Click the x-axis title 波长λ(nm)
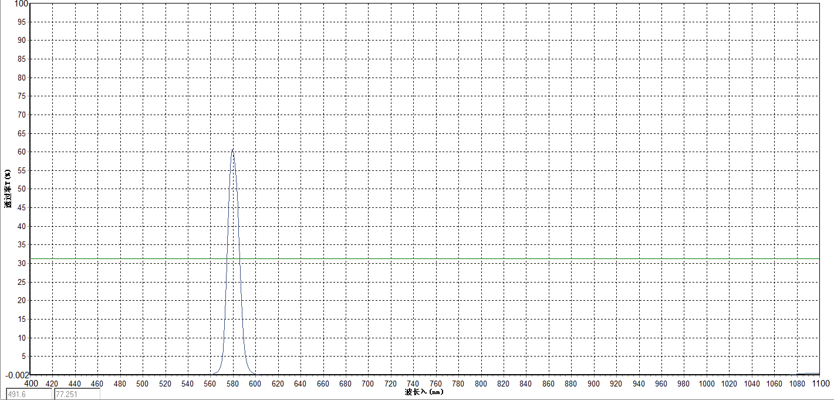 [x=424, y=391]
